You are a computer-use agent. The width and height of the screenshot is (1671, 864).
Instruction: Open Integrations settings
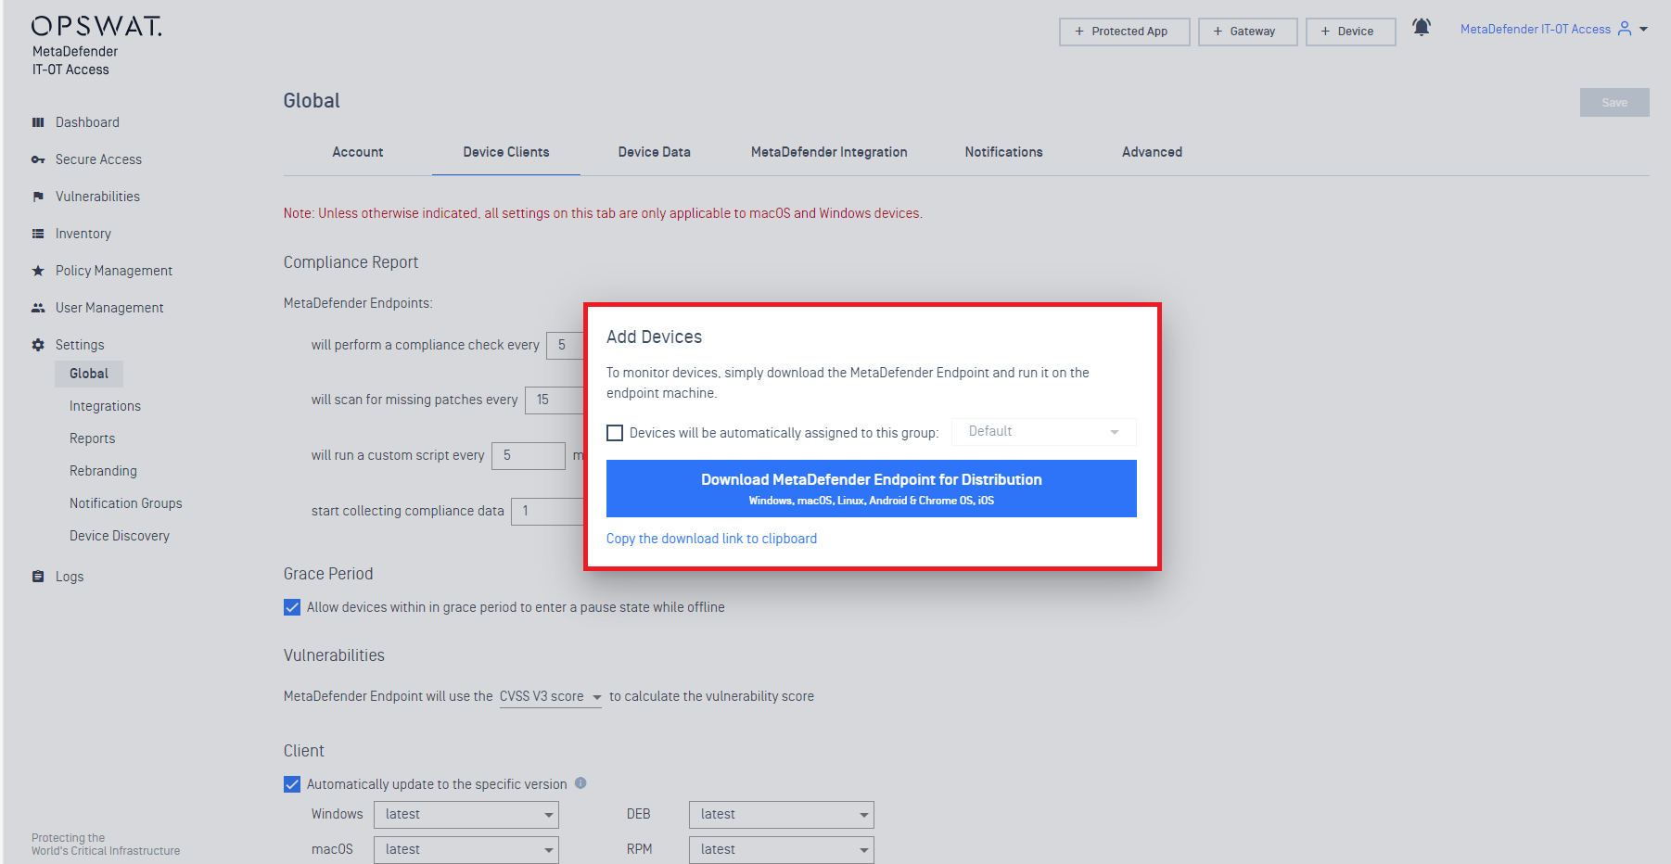click(x=105, y=406)
